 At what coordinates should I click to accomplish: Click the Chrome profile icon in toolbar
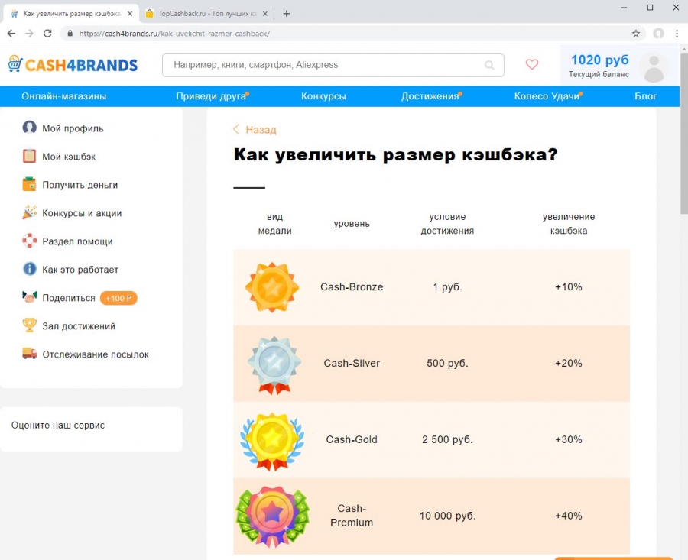[658, 34]
